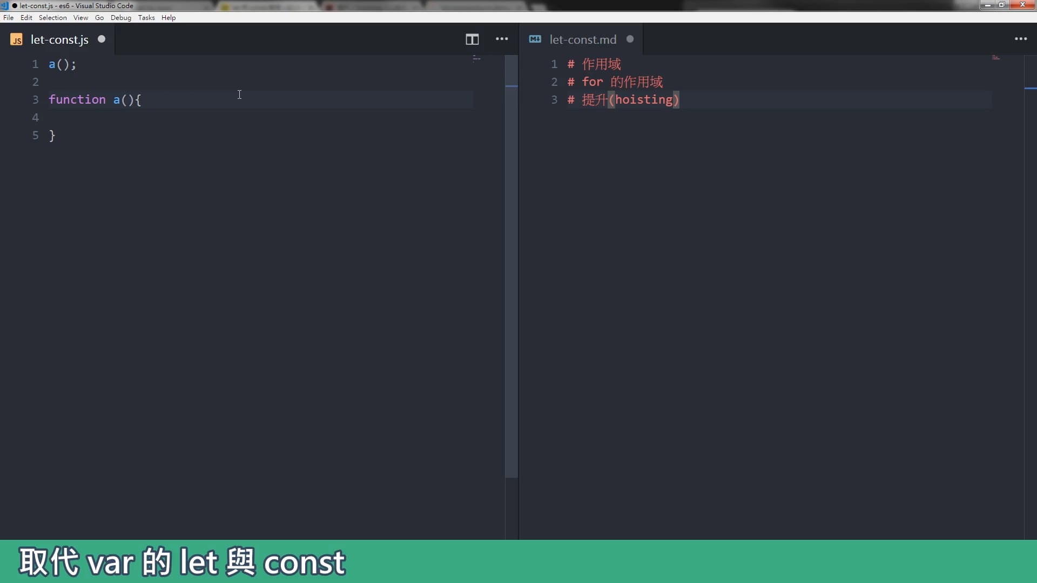This screenshot has width=1037, height=583.
Task: Open the File menu
Action: pos(8,18)
